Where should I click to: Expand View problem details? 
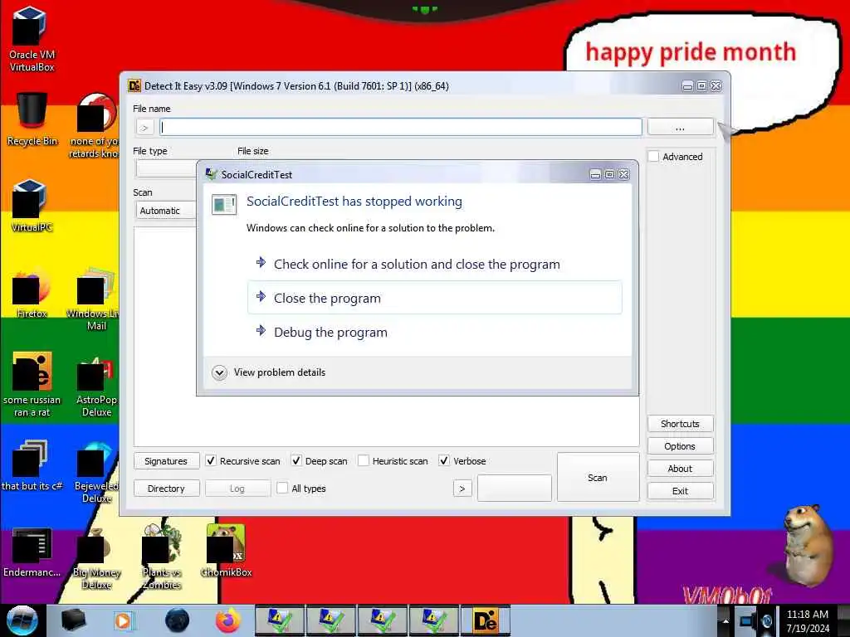click(219, 372)
